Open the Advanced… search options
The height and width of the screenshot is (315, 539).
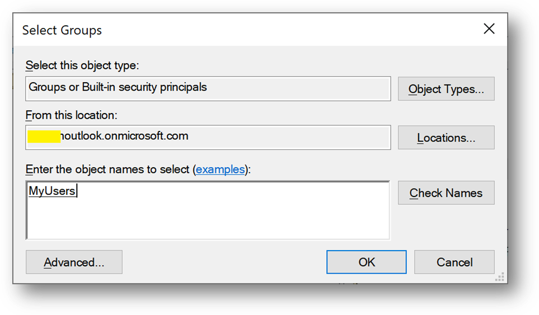(74, 262)
